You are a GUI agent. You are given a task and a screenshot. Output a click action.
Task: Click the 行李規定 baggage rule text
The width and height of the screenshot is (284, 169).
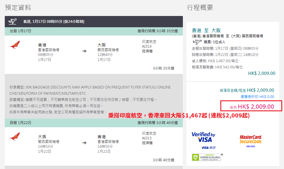pyautogui.click(x=90, y=90)
